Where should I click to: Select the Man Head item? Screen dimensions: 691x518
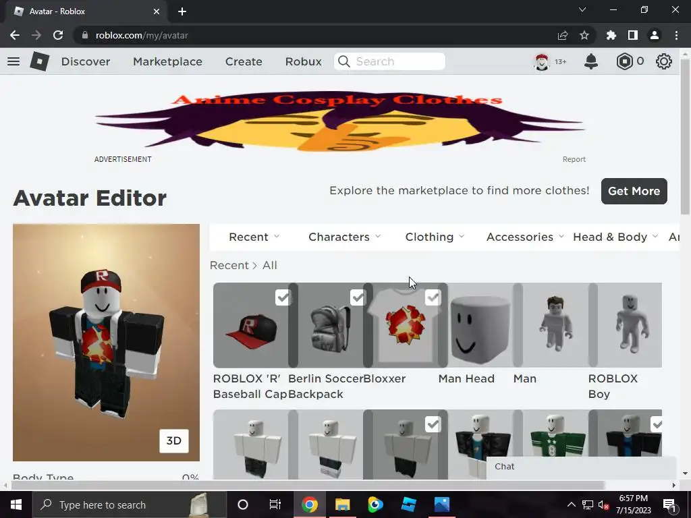(480, 325)
